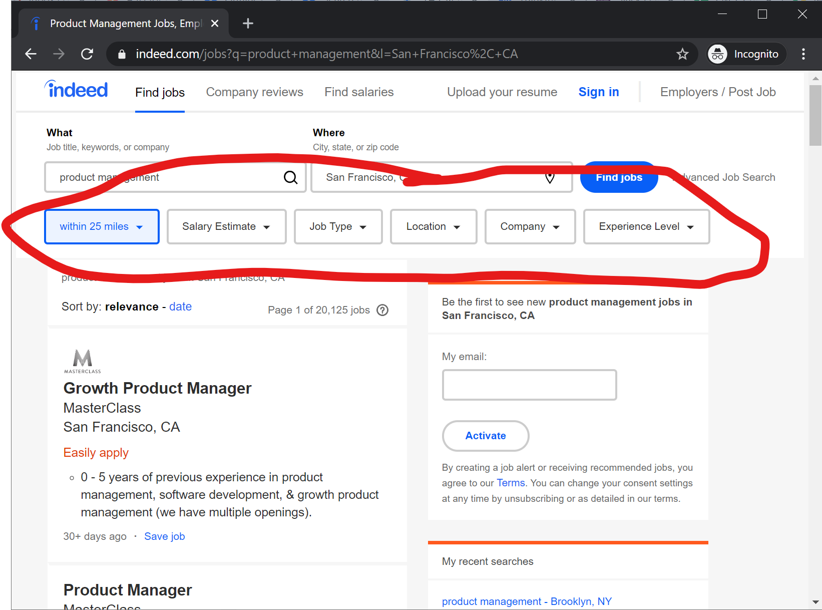The image size is (822, 610).
Task: Click the Indeed logo
Action: click(x=76, y=90)
